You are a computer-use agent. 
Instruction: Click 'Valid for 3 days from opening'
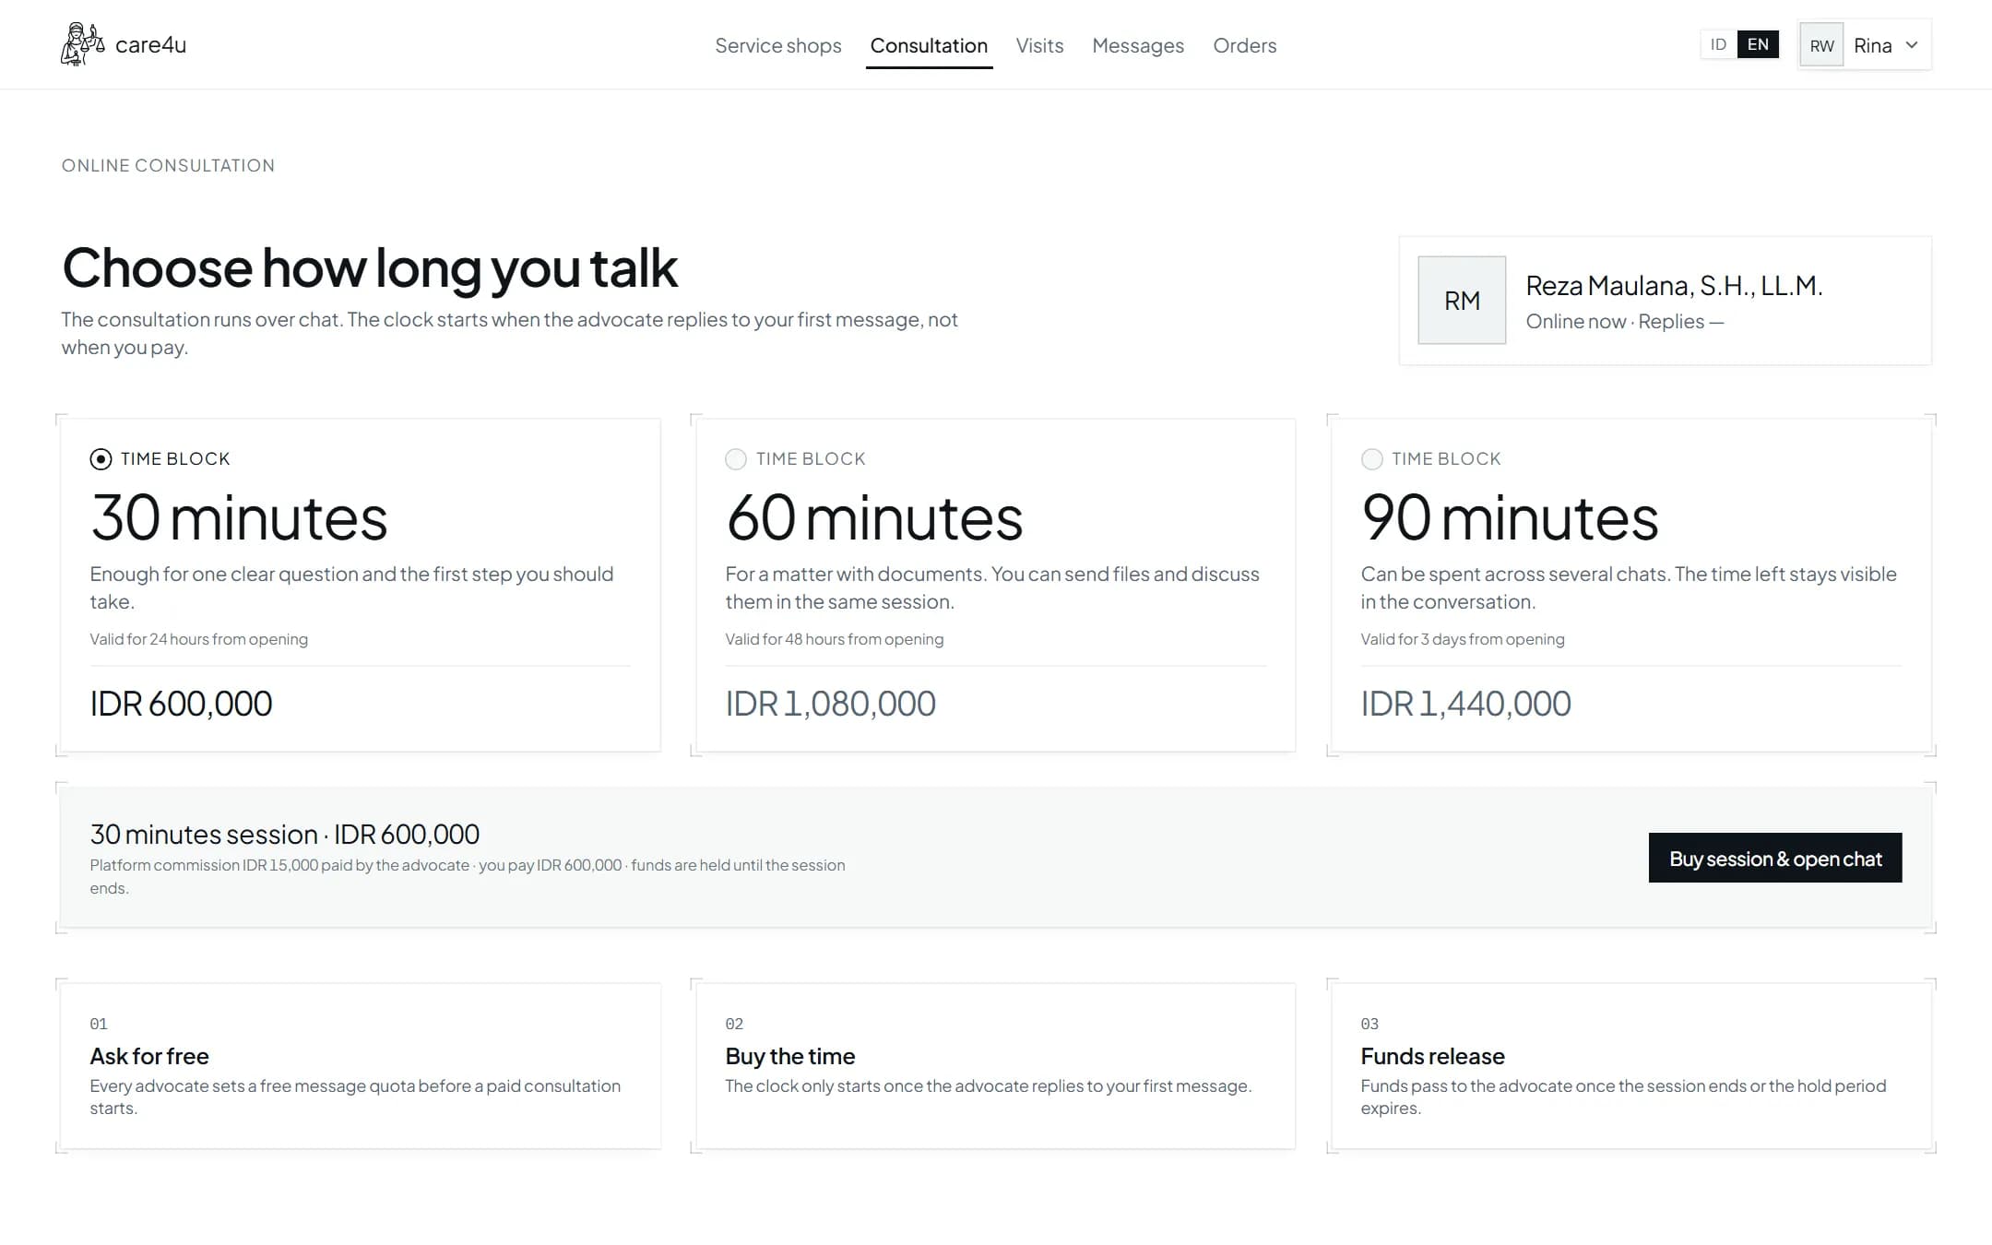1463,639
